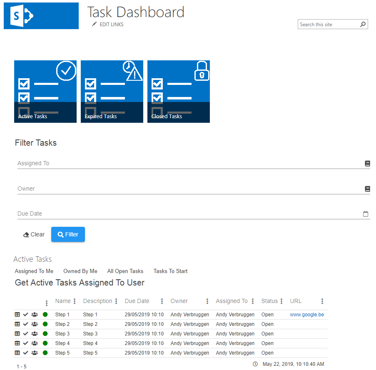This screenshot has height=370, width=376.
Task: Switch to the Tasks To Start view
Action: coord(170,271)
